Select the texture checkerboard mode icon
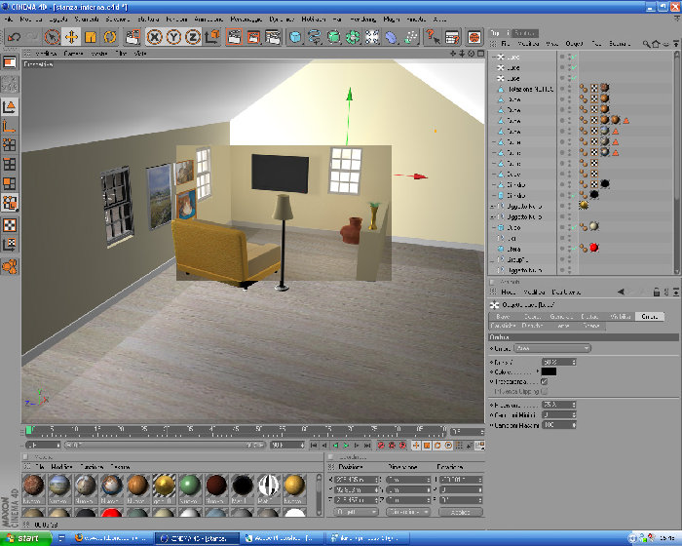This screenshot has width=682, height=546. tap(10, 225)
